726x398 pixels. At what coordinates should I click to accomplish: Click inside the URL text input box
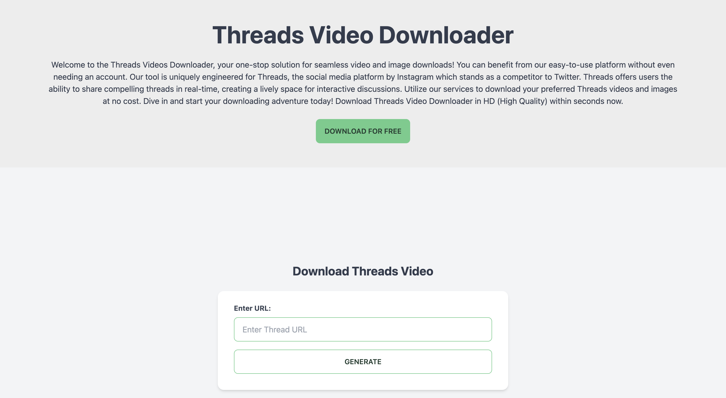tap(362, 329)
